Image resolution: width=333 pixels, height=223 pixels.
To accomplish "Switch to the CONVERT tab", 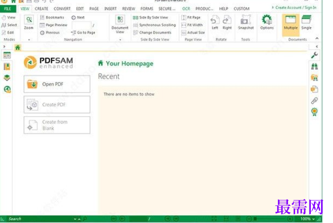I will [x=62, y=9].
